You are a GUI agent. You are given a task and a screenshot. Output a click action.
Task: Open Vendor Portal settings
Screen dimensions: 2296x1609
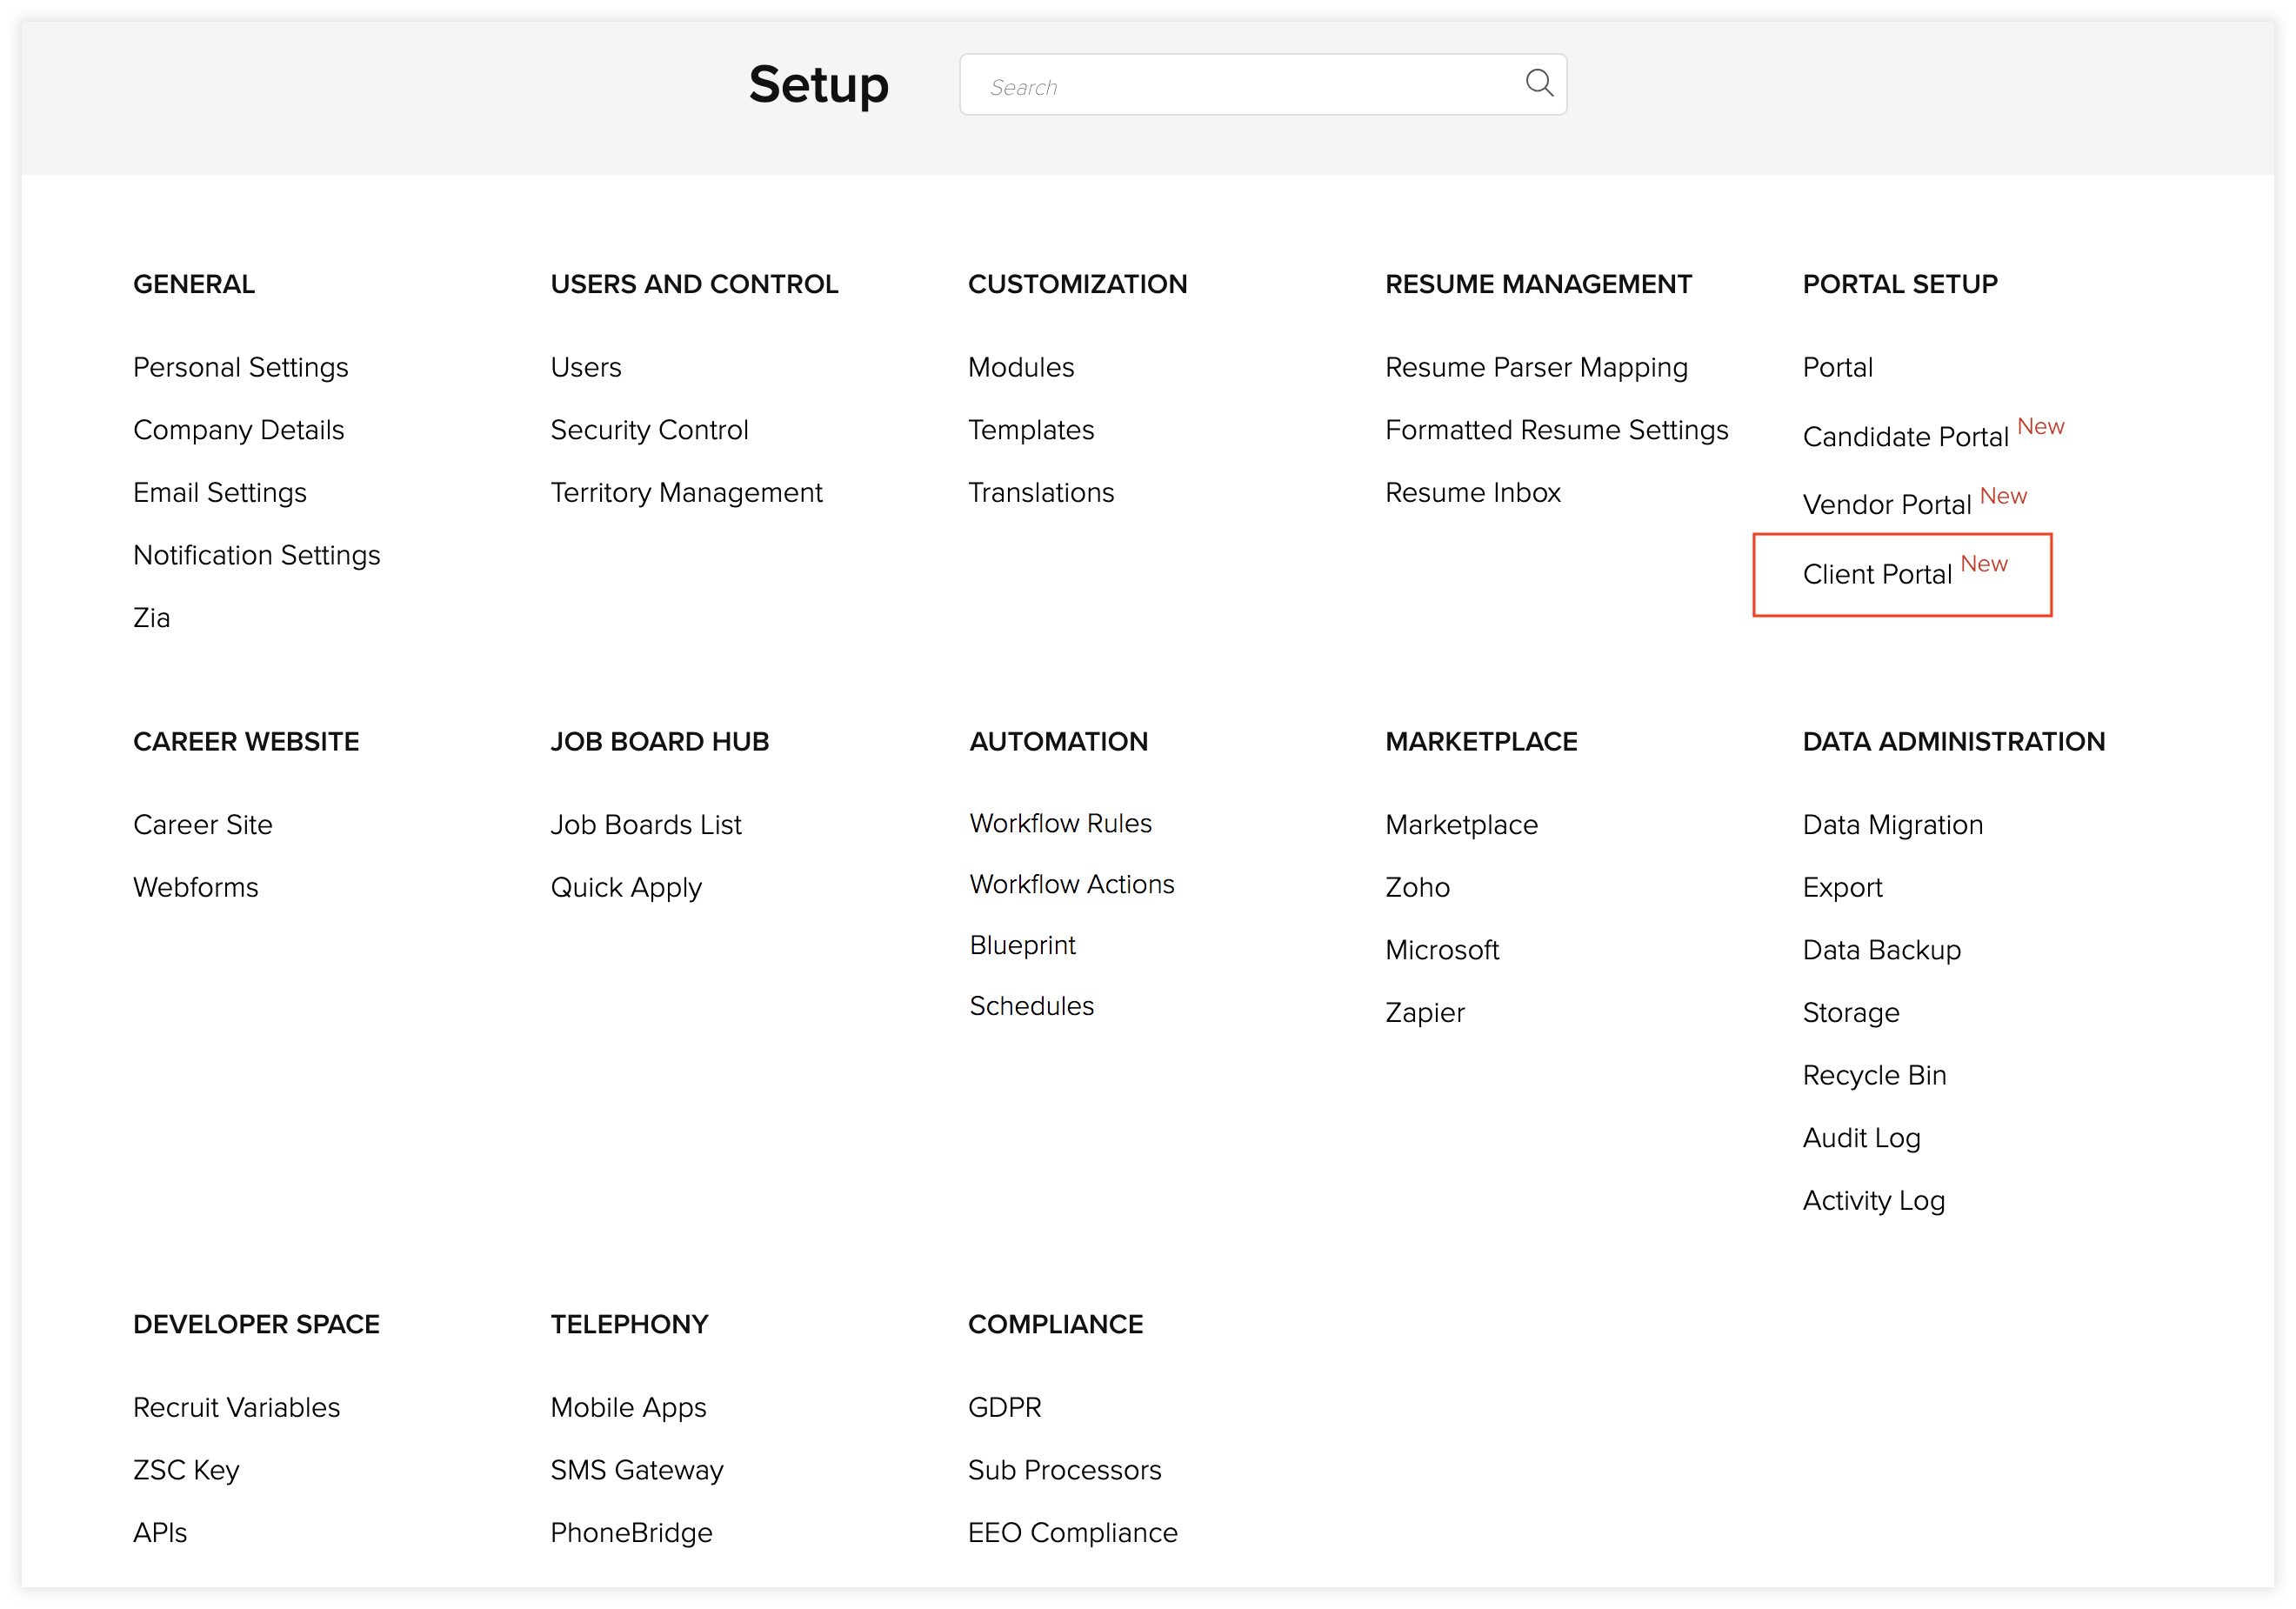pos(1885,504)
